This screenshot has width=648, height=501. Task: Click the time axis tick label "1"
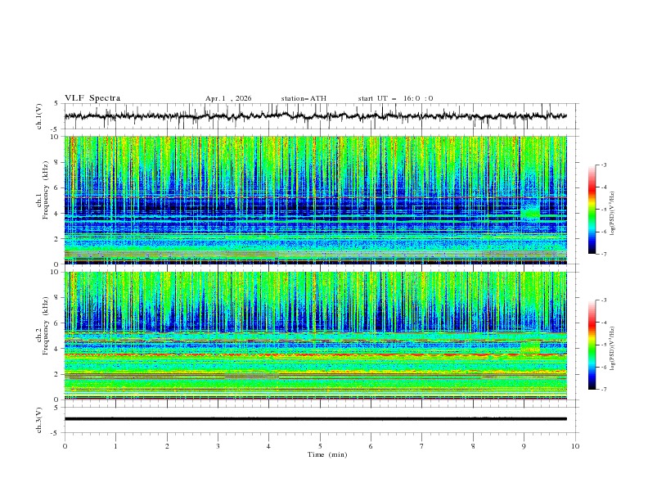[x=115, y=446]
